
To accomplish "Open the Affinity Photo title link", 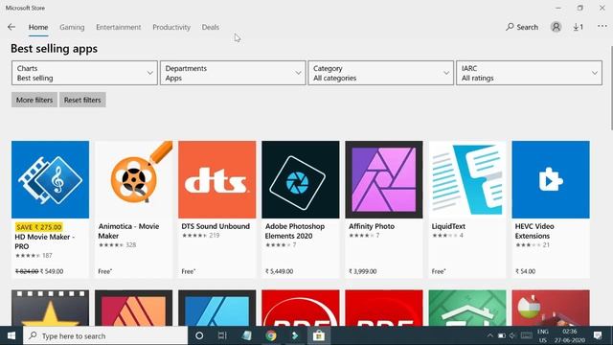I will (x=372, y=226).
